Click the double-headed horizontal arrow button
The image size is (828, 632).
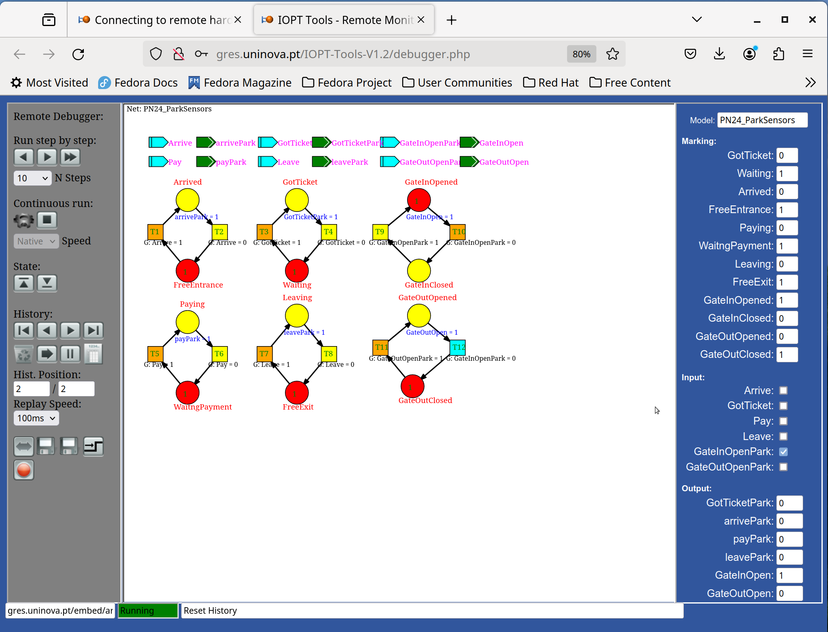[x=24, y=447]
